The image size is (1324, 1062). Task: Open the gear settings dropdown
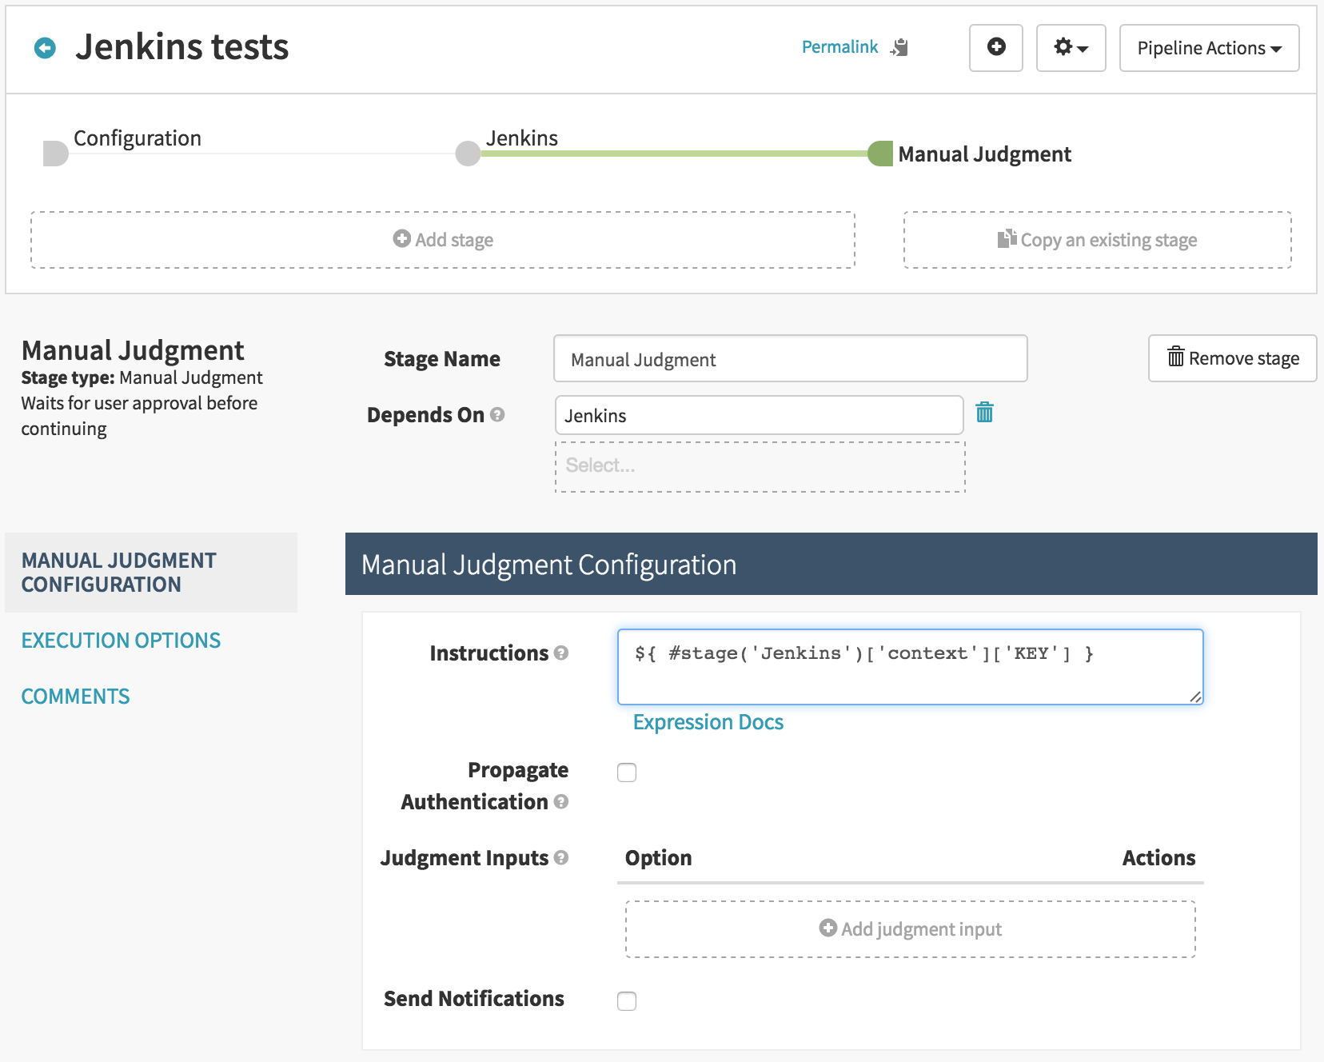[1071, 47]
